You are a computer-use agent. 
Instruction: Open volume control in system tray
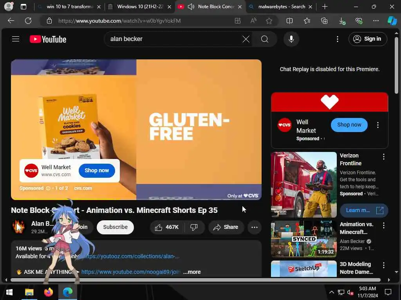(350, 292)
